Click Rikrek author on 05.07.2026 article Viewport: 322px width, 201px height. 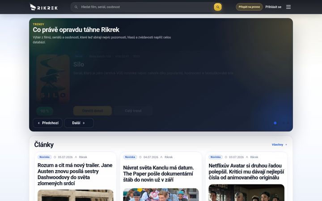click(x=83, y=157)
